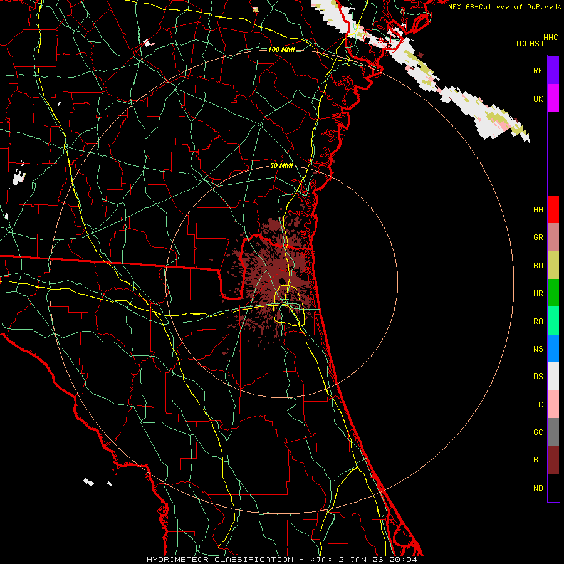Click the RA legend label
This screenshot has width=564, height=564.
pyautogui.click(x=538, y=321)
